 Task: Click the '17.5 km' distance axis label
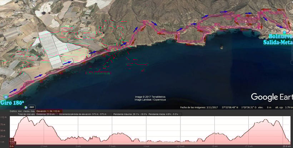[249, 146]
